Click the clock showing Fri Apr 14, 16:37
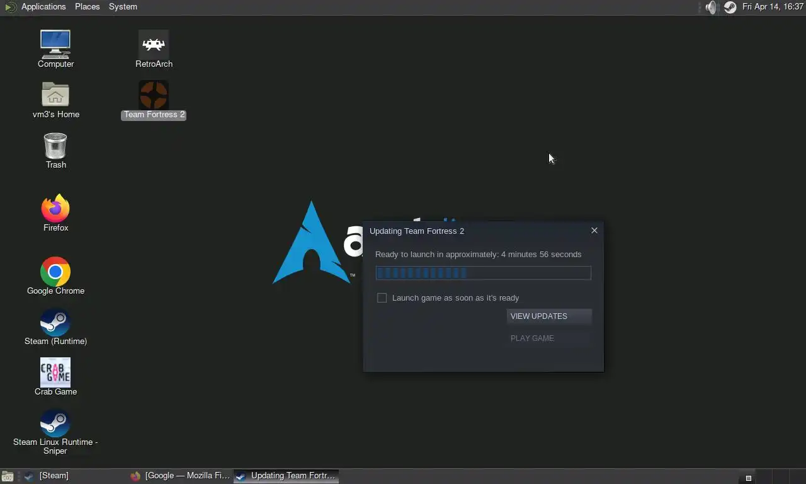Image resolution: width=806 pixels, height=484 pixels. click(773, 7)
